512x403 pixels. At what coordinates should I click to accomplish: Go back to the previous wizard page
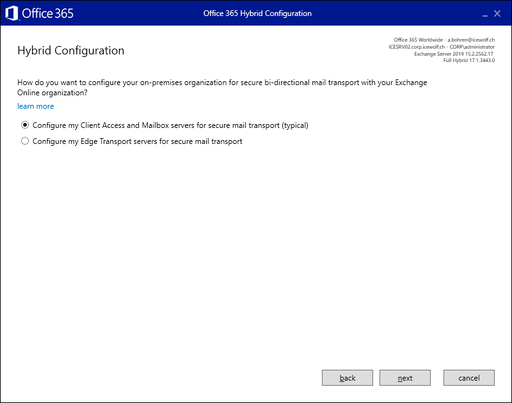tap(347, 377)
